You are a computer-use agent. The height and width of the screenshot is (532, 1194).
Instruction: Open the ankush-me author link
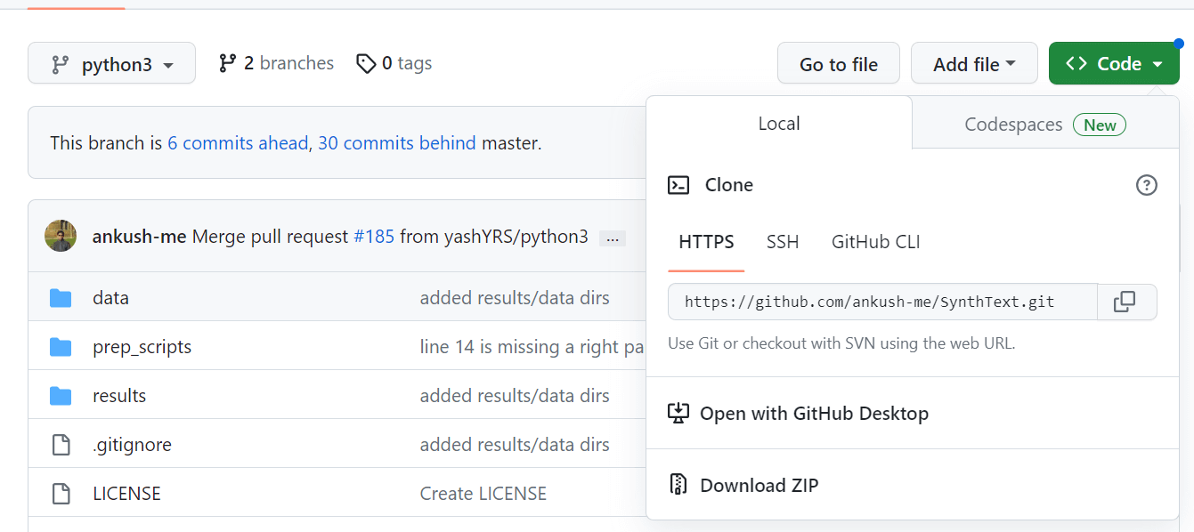pos(140,237)
